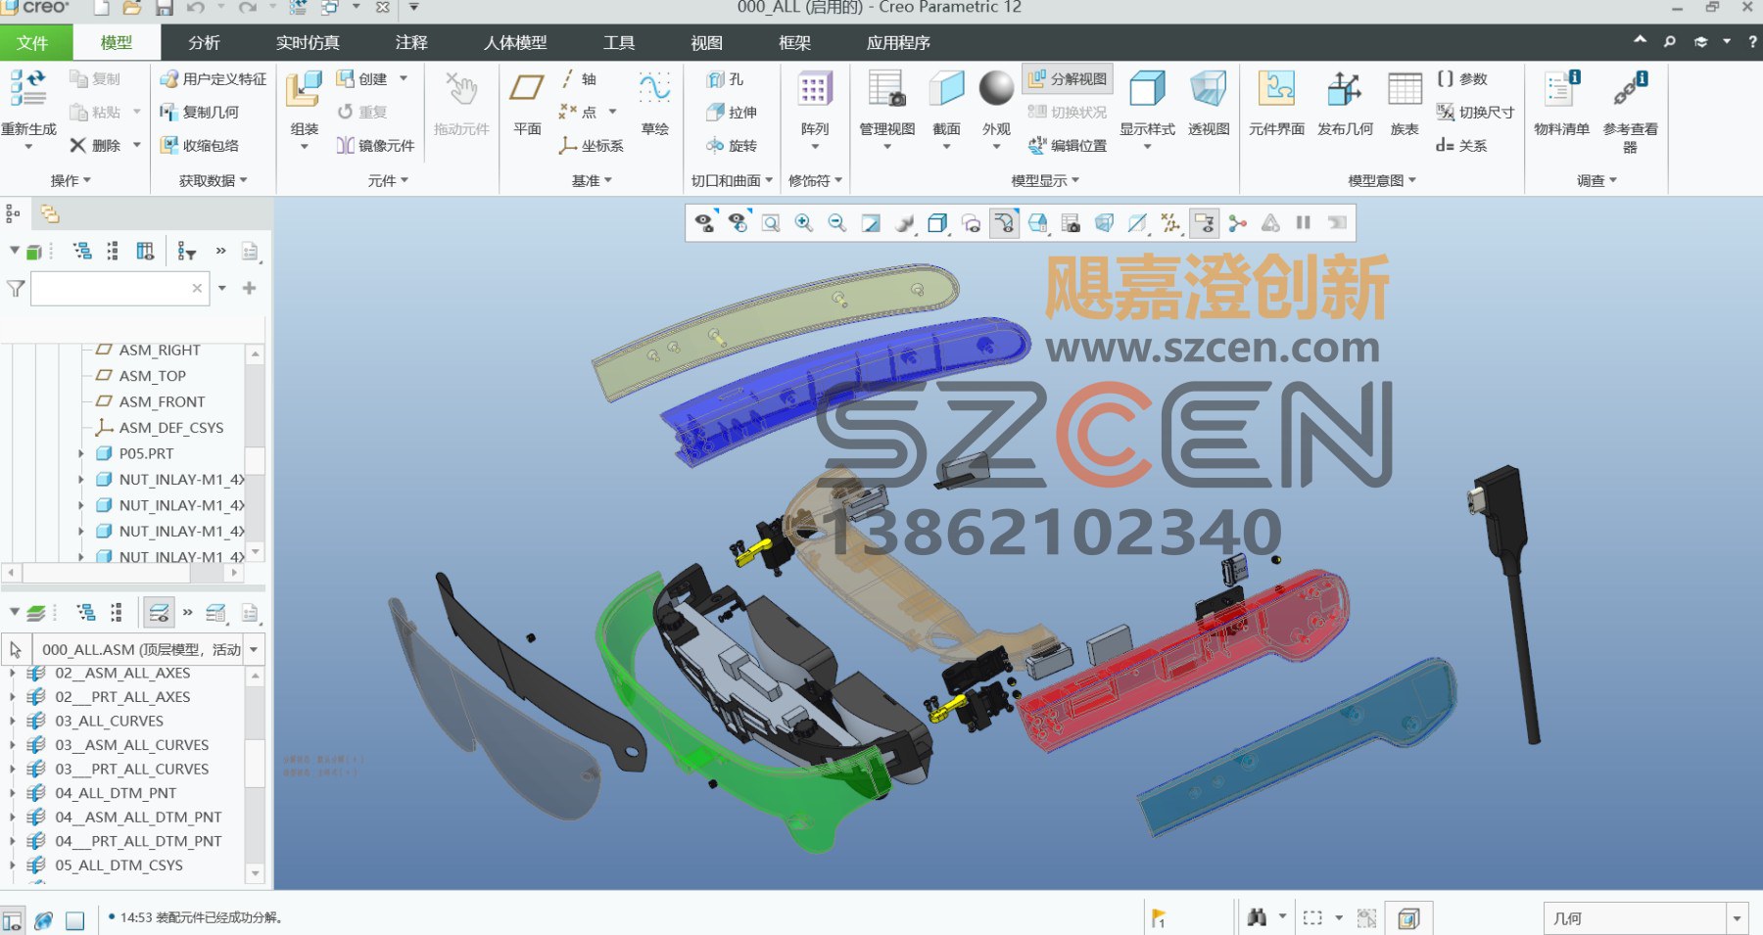Open Bill of Materials (物料清单)

coord(1561,104)
